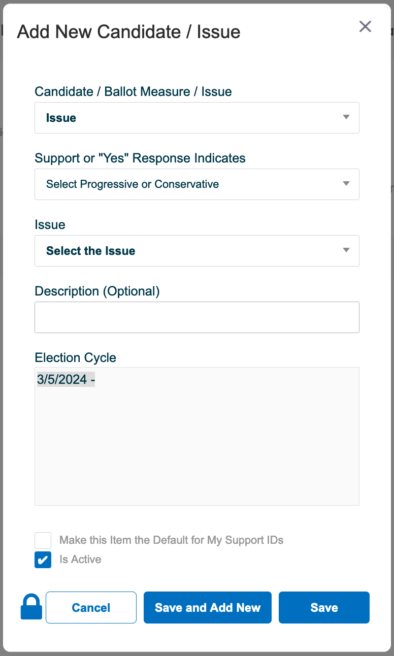The image size is (394, 656).
Task: Click the Cancel button
Action: click(91, 607)
